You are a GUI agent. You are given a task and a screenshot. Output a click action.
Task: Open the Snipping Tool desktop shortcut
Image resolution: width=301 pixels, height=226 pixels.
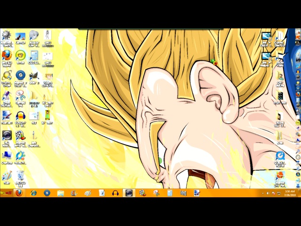tap(20, 98)
